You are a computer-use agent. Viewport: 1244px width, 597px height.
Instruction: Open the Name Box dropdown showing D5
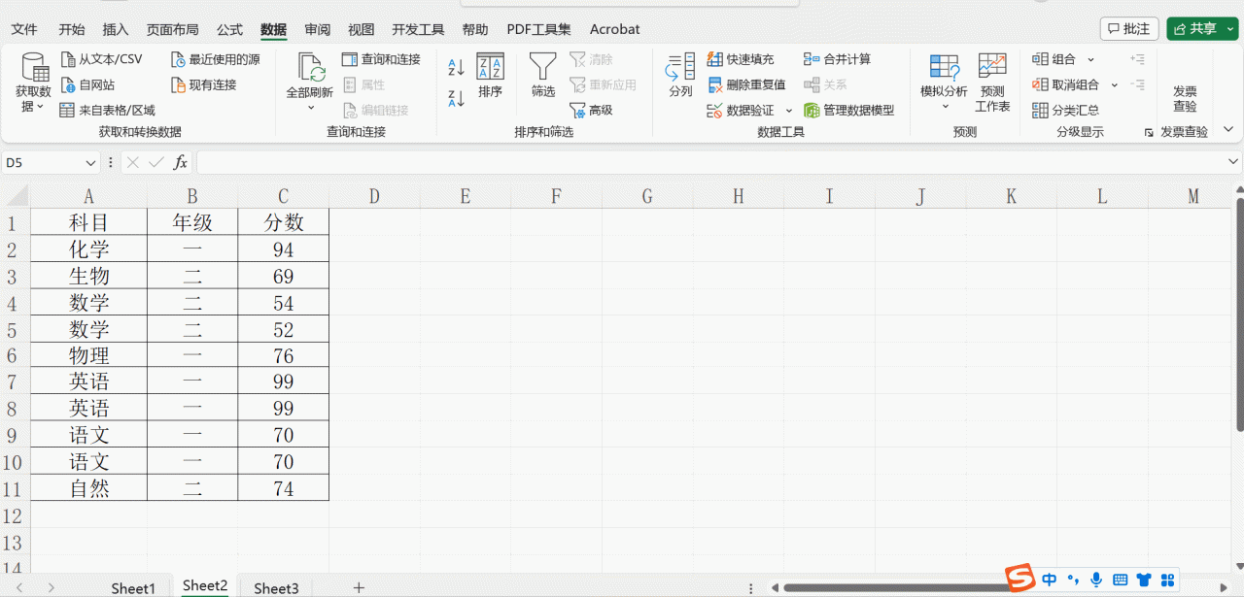coord(90,163)
